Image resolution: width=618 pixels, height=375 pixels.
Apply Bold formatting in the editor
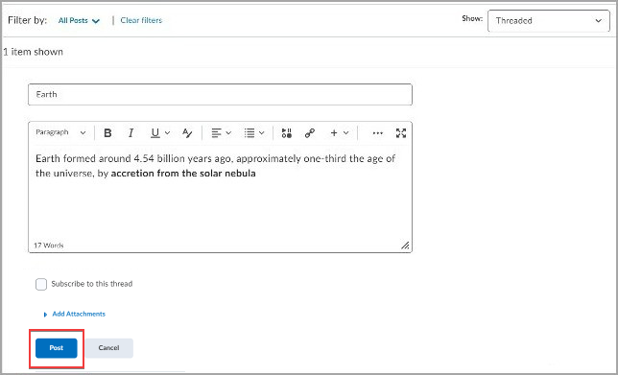(x=107, y=133)
